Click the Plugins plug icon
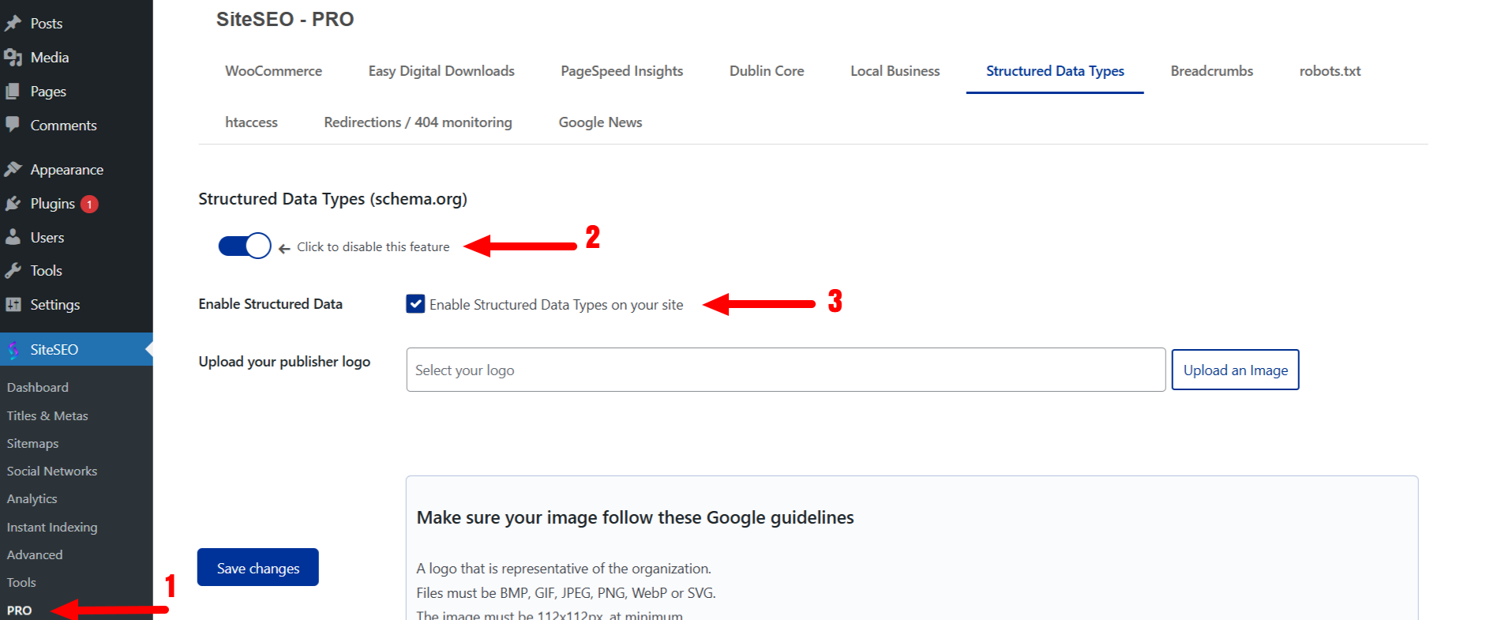The image size is (1505, 620). [x=13, y=203]
